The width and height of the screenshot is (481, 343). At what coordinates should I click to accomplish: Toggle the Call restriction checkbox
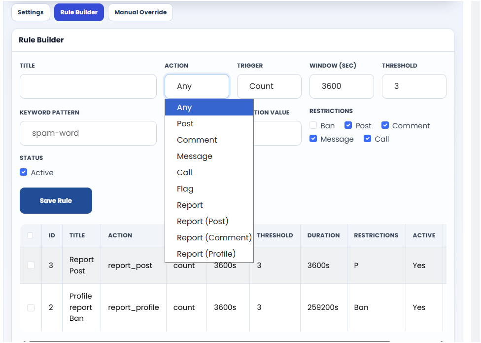(368, 139)
